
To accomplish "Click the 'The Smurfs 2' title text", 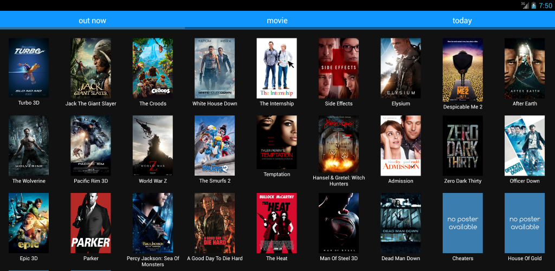I will point(215,181).
